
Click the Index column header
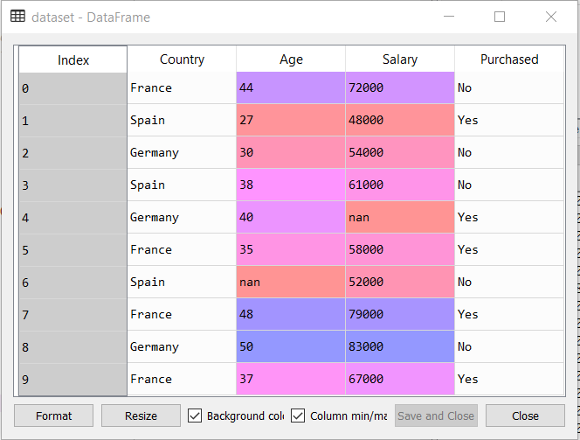coord(73,59)
